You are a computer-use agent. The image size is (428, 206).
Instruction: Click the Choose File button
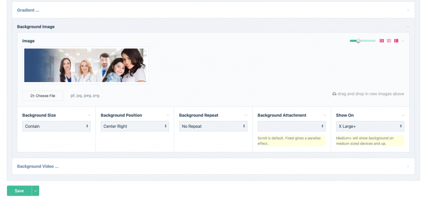pos(43,96)
